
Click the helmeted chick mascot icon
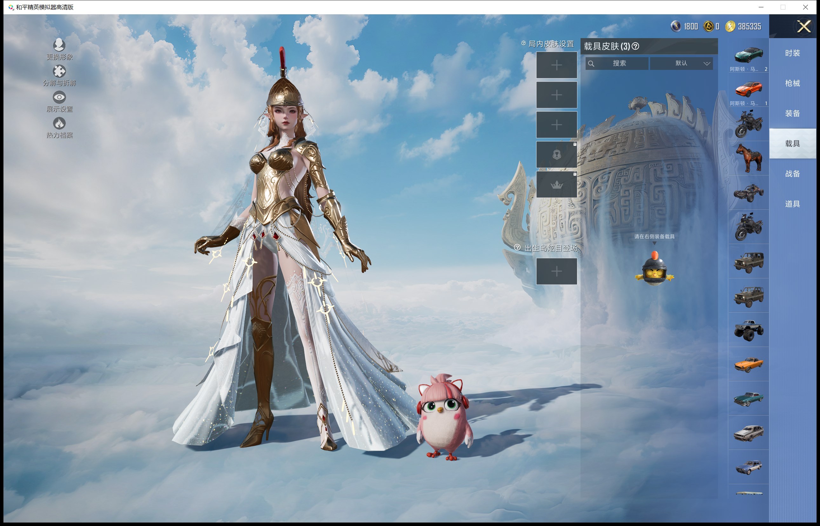pyautogui.click(x=654, y=269)
